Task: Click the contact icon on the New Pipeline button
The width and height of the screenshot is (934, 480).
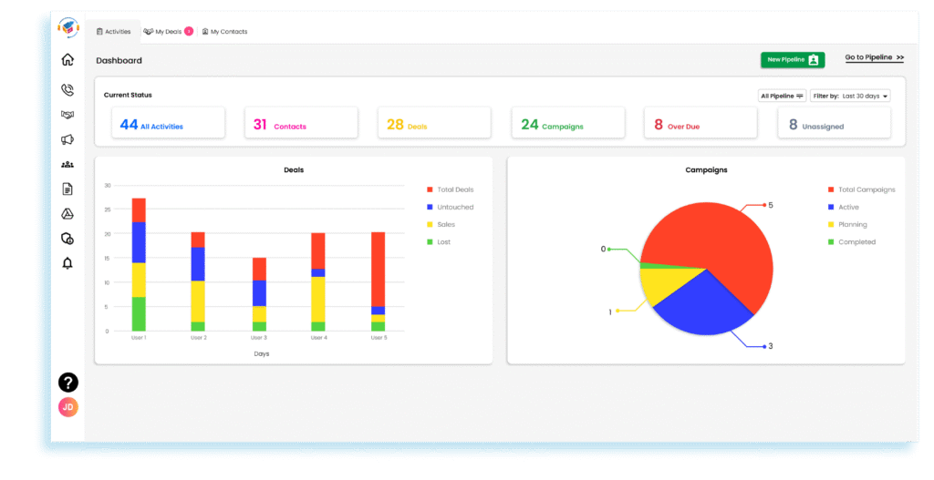Action: pos(814,59)
